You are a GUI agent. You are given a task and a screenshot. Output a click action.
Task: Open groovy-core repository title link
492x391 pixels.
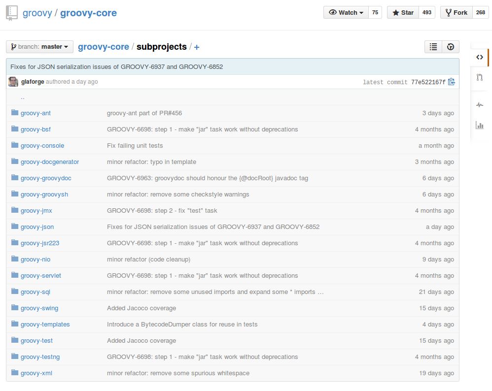tap(88, 13)
